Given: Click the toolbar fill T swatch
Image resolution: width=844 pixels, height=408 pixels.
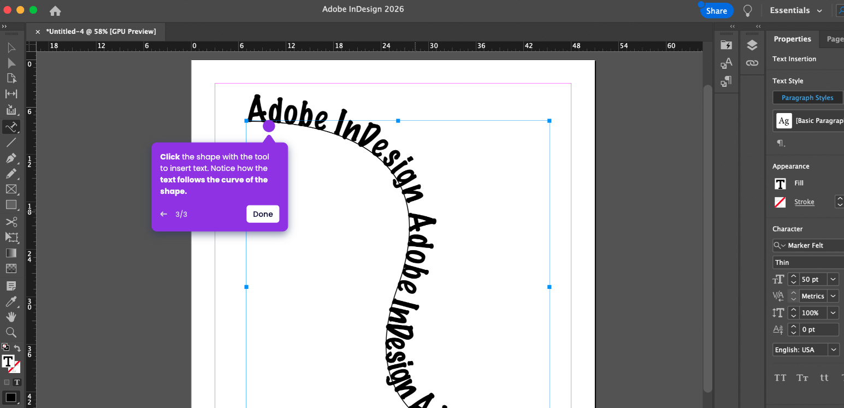Looking at the screenshot, I should tap(8, 361).
